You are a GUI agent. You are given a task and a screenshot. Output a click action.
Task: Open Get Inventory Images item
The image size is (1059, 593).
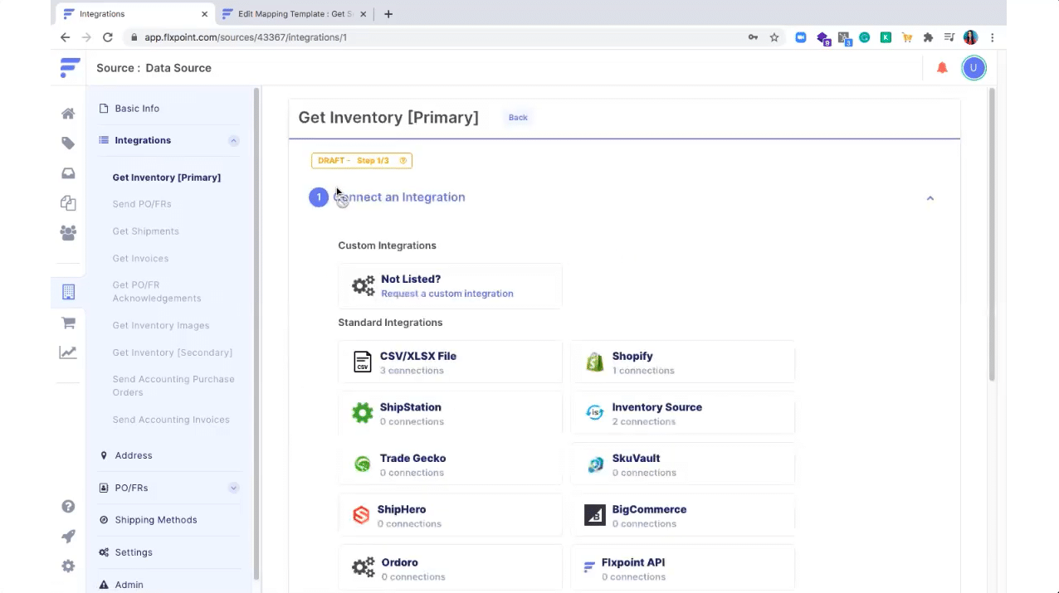[161, 326]
